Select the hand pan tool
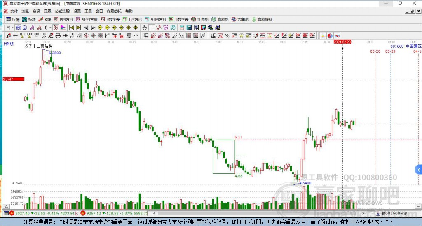Screen dimensions: 422x226 (x=145, y=28)
